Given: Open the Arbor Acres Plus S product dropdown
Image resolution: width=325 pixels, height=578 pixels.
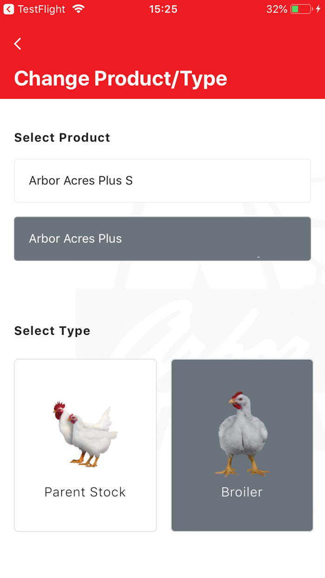Looking at the screenshot, I should pyautogui.click(x=162, y=181).
